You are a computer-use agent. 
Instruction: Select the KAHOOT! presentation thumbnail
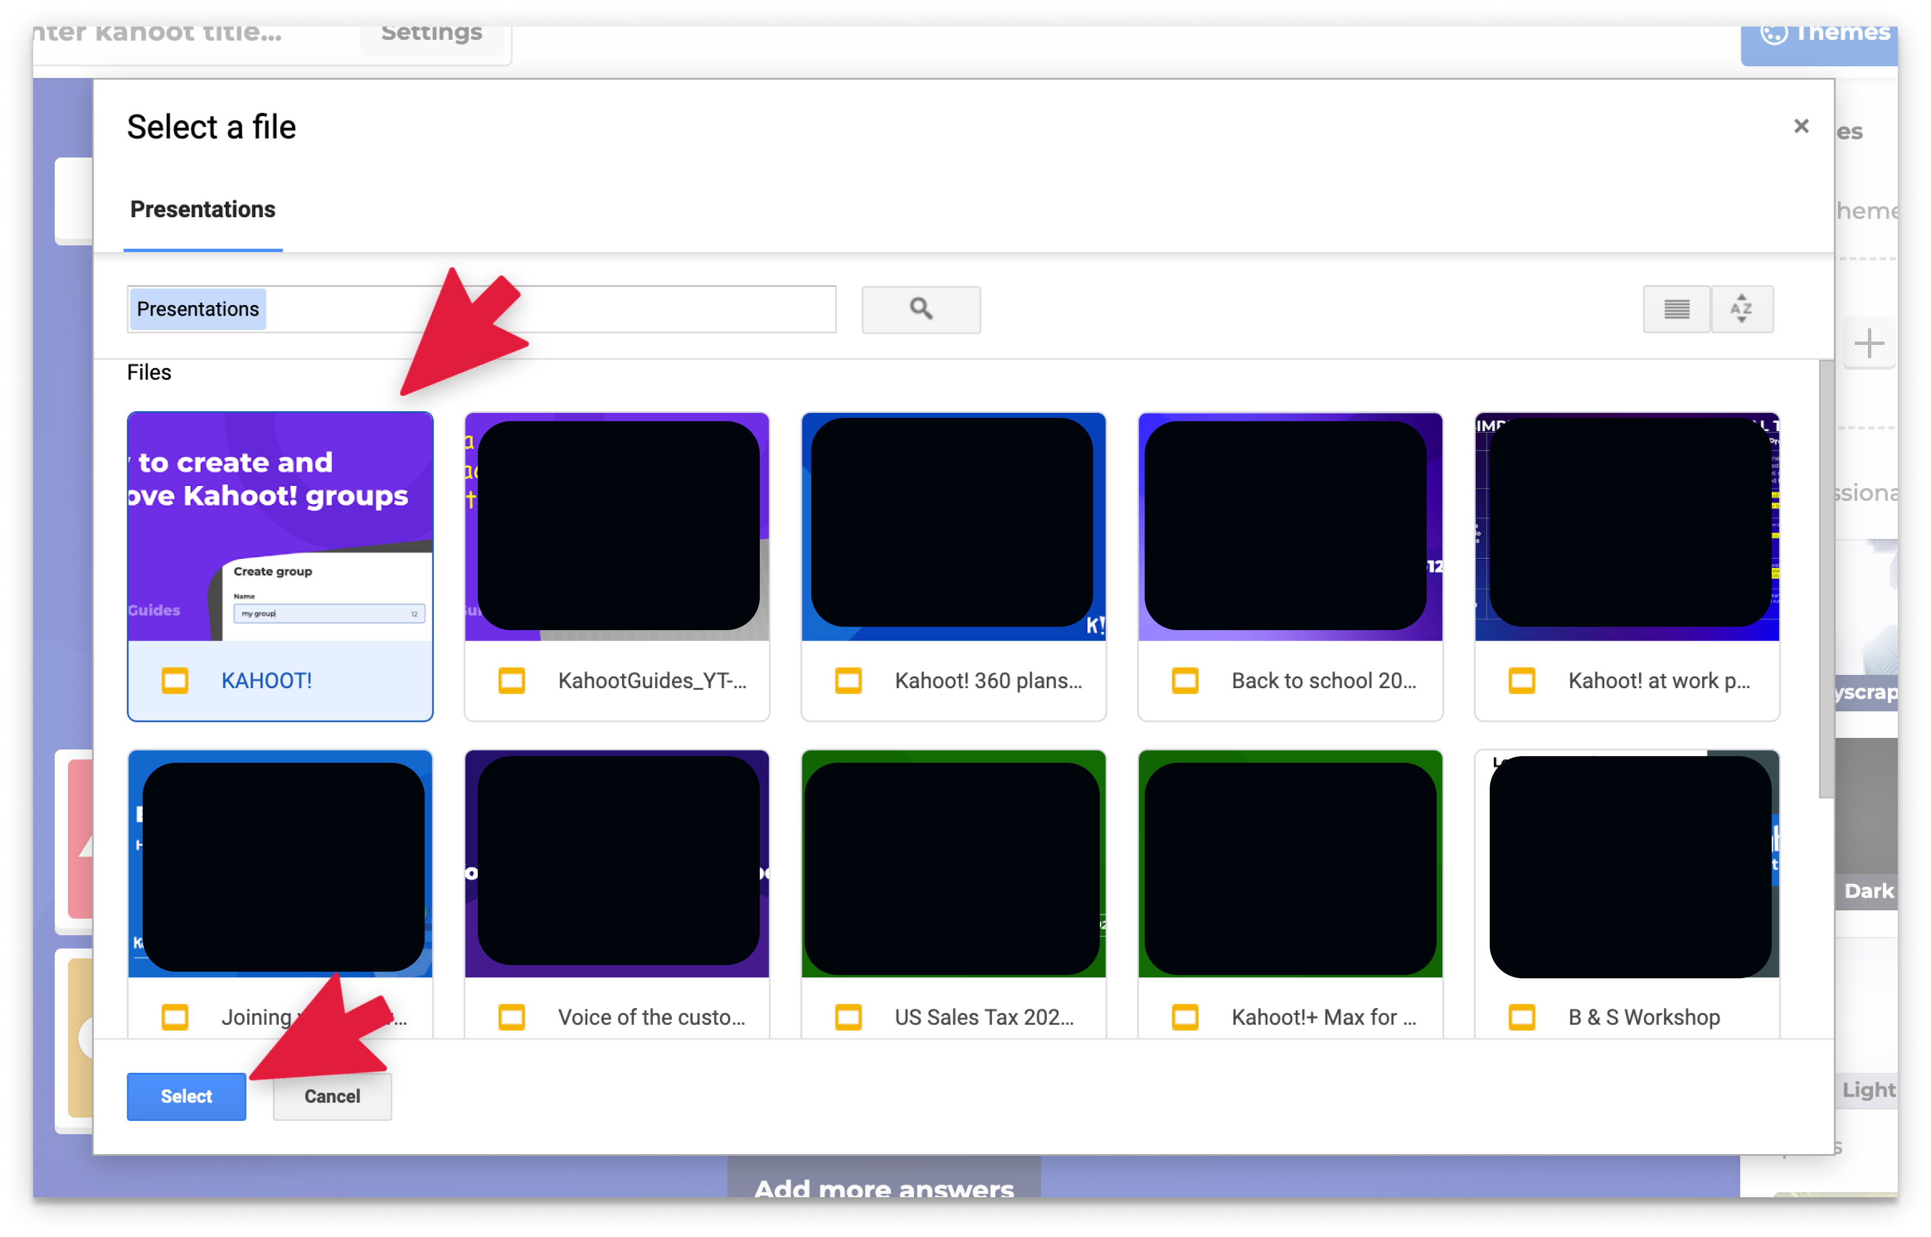[280, 527]
